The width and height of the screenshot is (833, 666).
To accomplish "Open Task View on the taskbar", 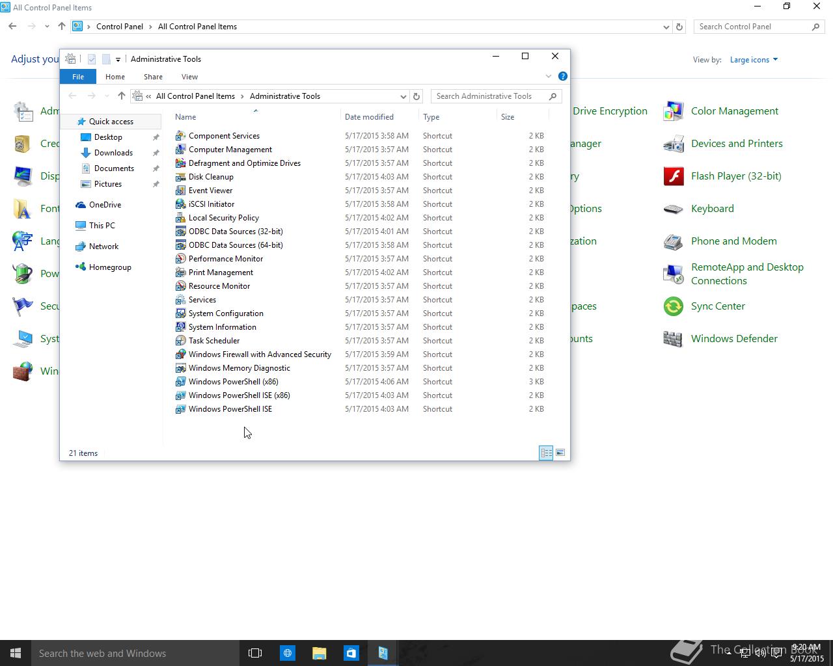I will (x=255, y=653).
